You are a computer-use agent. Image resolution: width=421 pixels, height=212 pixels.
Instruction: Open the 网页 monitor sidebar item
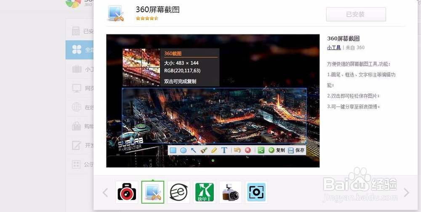80,88
